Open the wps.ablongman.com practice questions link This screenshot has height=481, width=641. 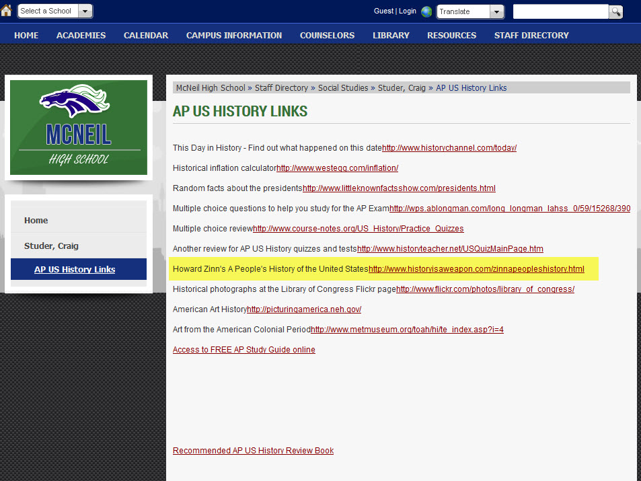click(x=510, y=208)
